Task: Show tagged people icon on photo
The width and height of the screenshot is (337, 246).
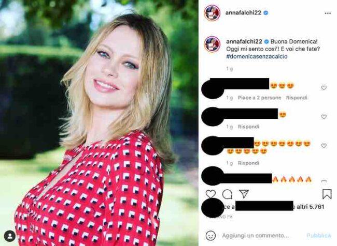Action: point(10,236)
